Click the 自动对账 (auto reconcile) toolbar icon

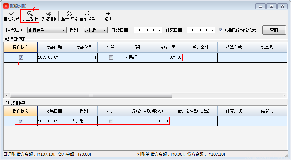[11, 15]
